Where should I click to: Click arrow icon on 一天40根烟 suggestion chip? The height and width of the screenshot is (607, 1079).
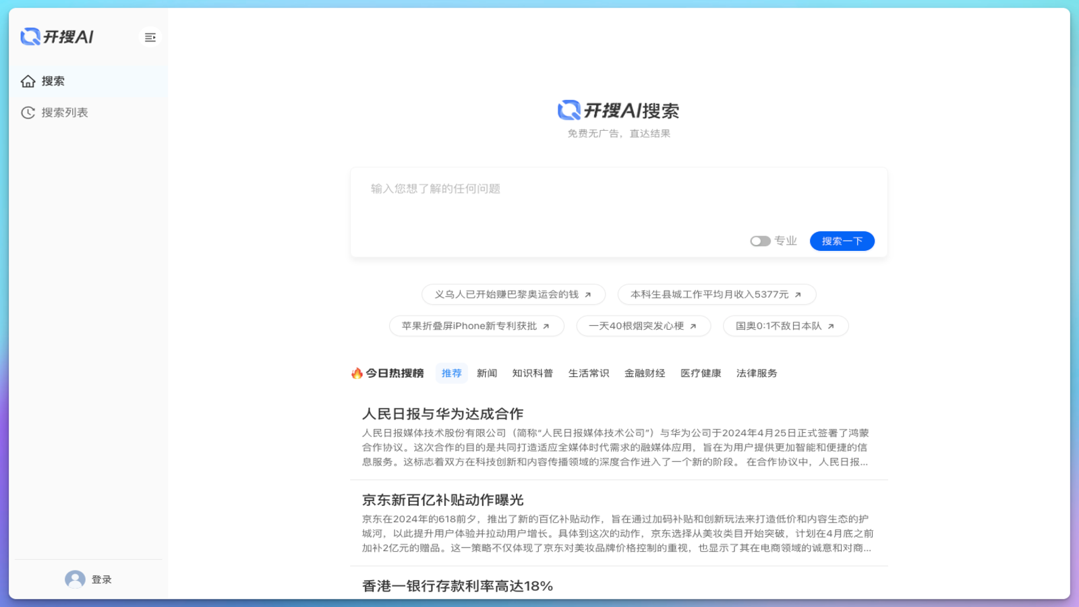pos(693,326)
